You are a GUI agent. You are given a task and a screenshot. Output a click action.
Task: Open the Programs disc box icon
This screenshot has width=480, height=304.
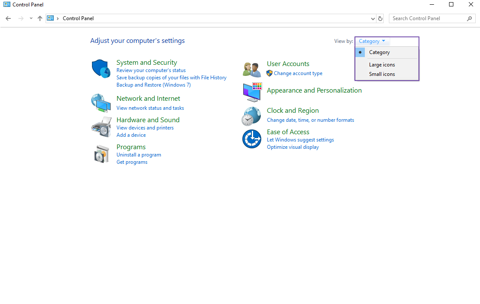[102, 154]
